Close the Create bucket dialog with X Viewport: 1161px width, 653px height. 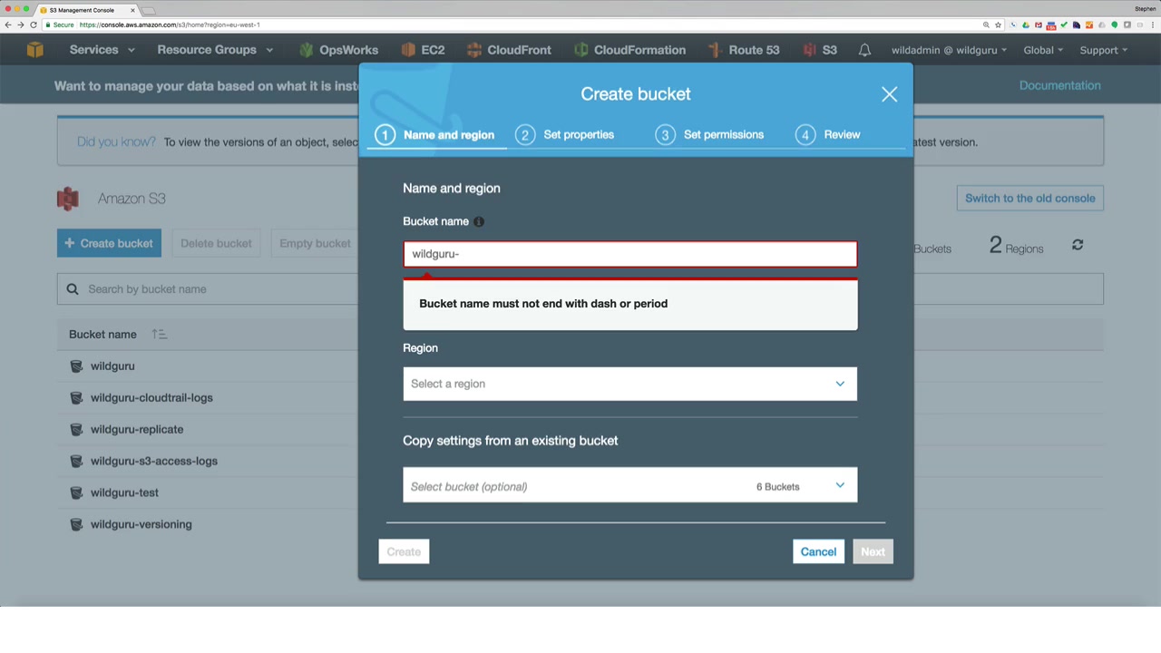[x=889, y=94]
